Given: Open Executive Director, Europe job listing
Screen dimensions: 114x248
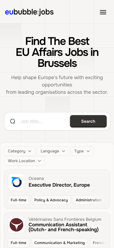Looking at the screenshot, I should (x=59, y=185).
